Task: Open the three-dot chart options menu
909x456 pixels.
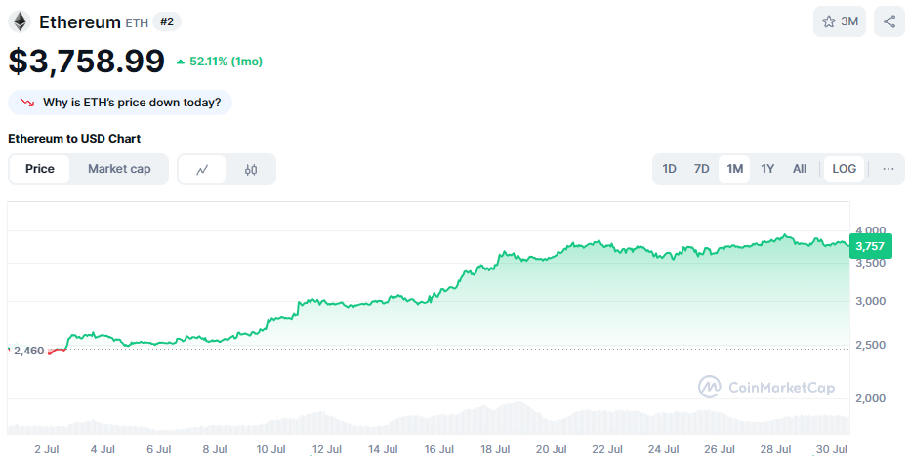Action: [888, 169]
